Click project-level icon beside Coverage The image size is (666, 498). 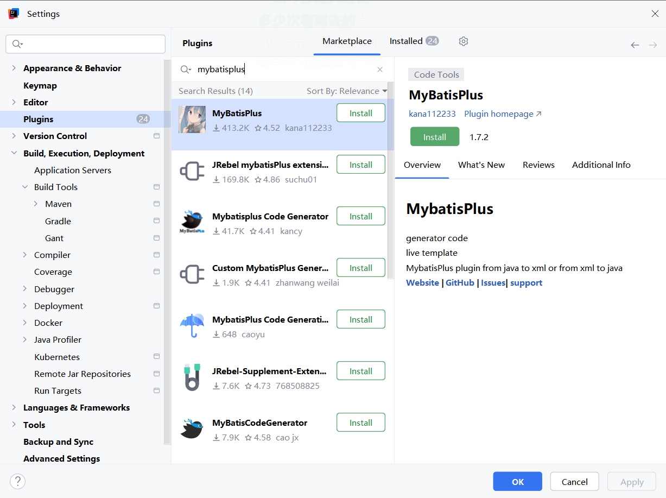click(156, 272)
